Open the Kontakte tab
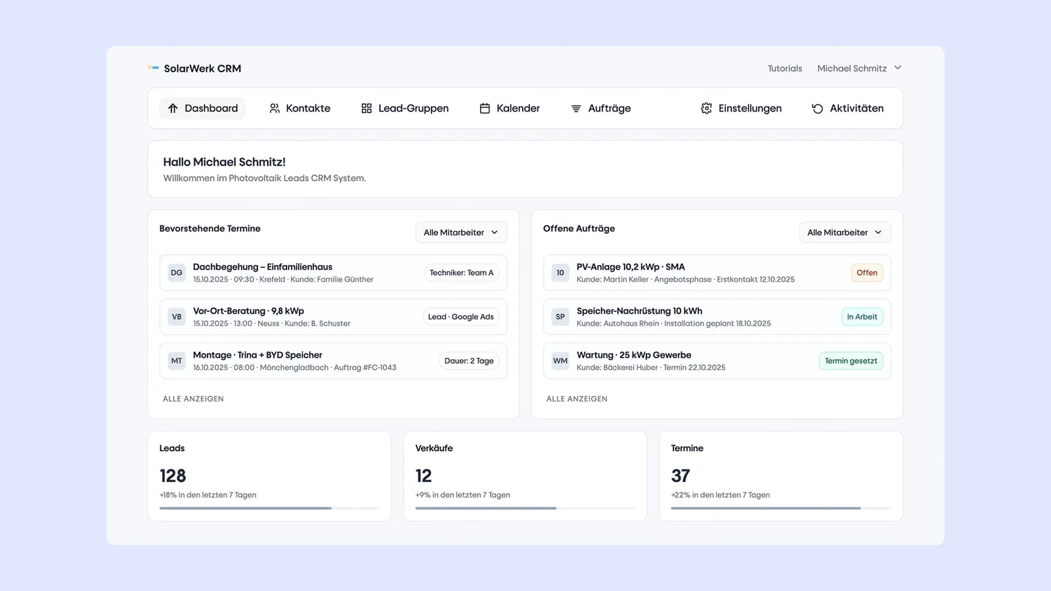This screenshot has height=591, width=1051. tap(300, 108)
